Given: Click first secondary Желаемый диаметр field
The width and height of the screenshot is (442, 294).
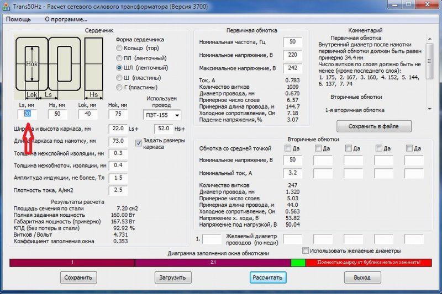Looking at the screenshot, I should click(293, 239).
